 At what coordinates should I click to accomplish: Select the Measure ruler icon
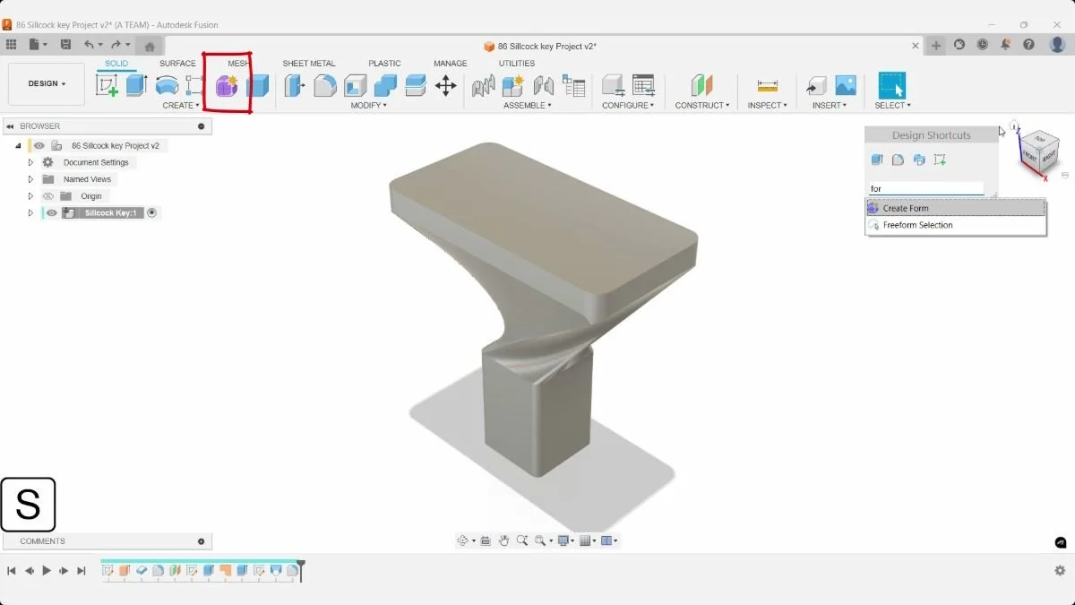click(x=768, y=86)
